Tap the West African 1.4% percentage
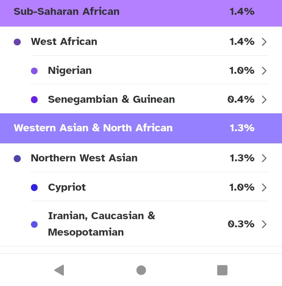Viewport: 282px width, 286px height. click(x=242, y=42)
